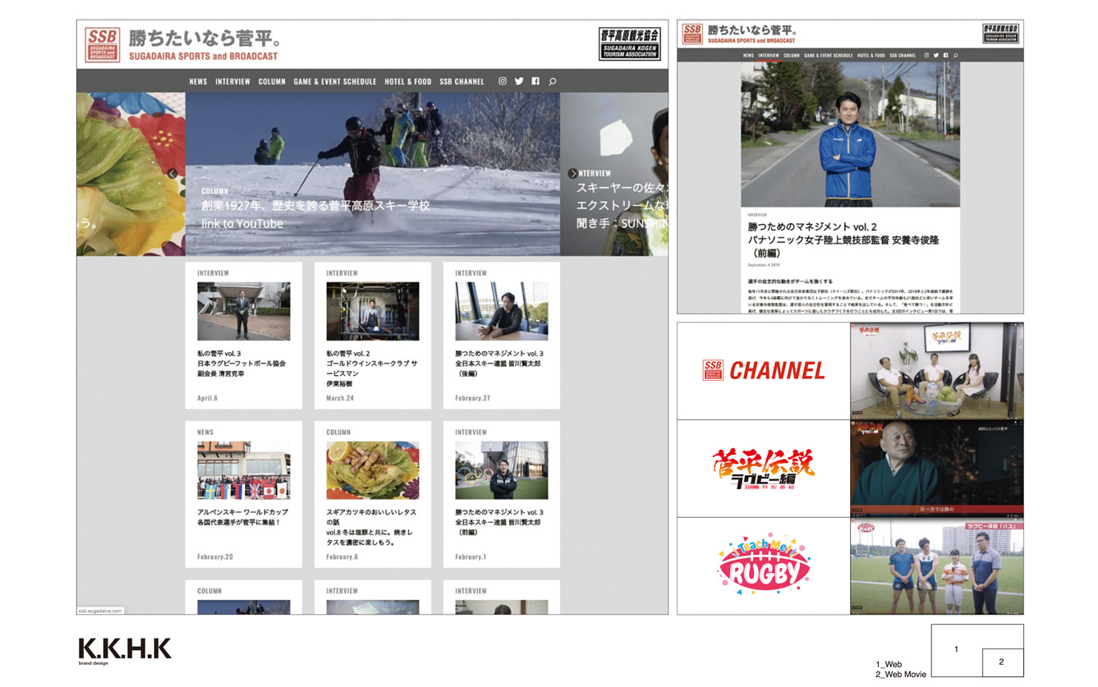Open 私の菅平 vol. 3 清宮克幸 article title
This screenshot has height=687, width=1098.
241,363
